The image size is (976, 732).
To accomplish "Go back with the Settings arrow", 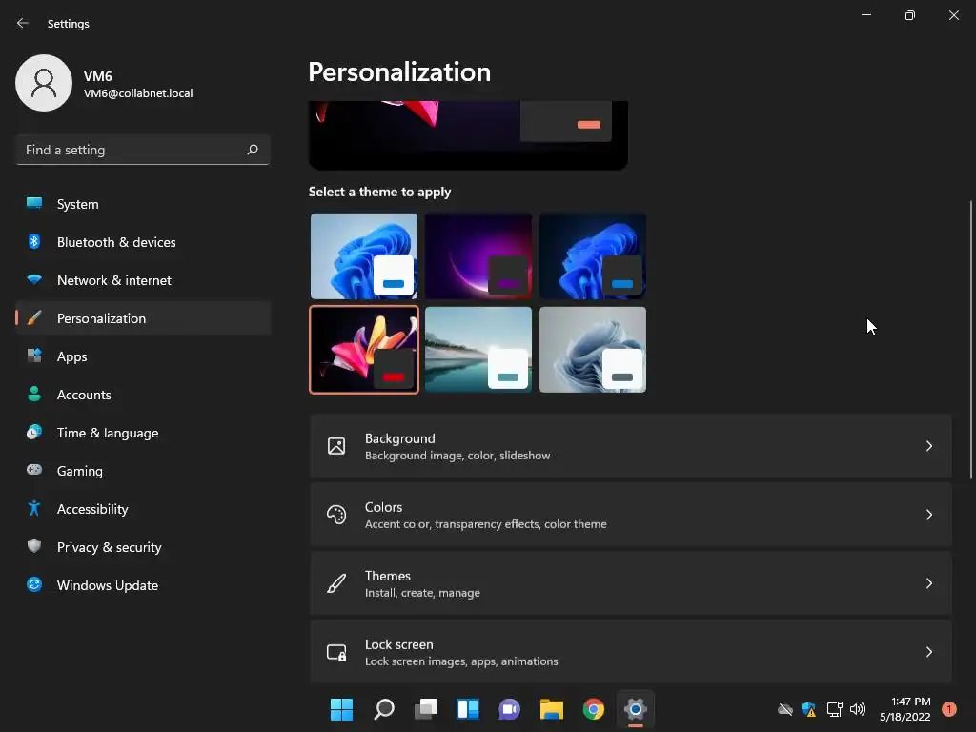I will point(23,23).
